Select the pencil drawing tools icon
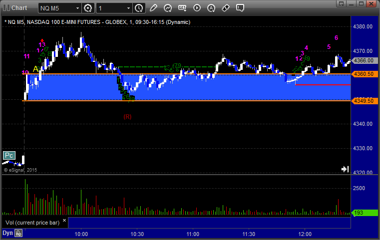This screenshot has height=240, width=380. (x=153, y=8)
